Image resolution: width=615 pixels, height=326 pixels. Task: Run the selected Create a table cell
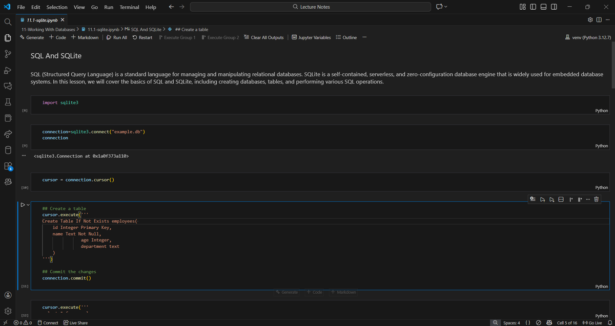click(x=22, y=205)
